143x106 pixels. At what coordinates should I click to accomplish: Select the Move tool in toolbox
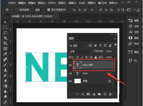[x=5, y=22]
